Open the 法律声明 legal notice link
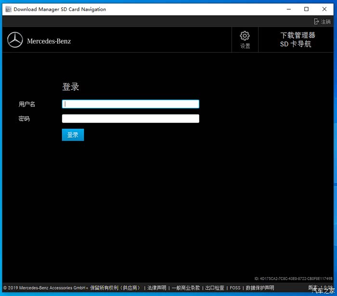 click(x=156, y=288)
